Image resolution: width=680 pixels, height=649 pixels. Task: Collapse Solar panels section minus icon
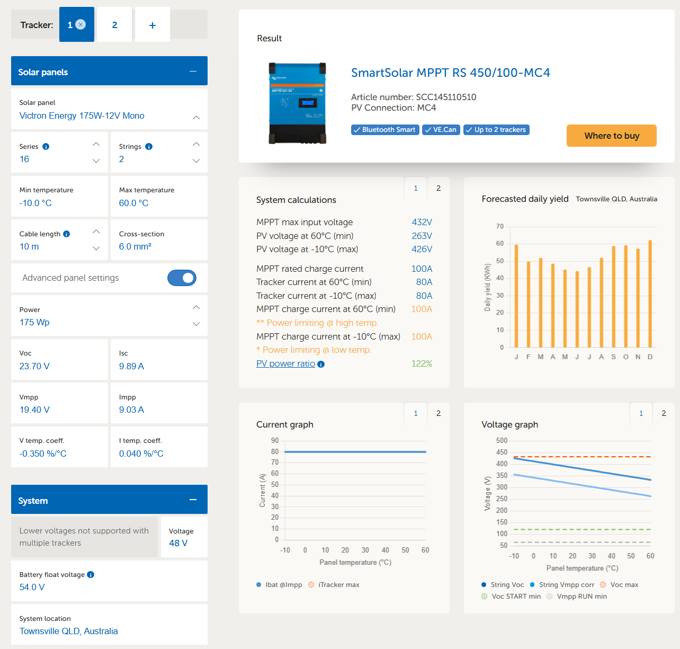193,71
